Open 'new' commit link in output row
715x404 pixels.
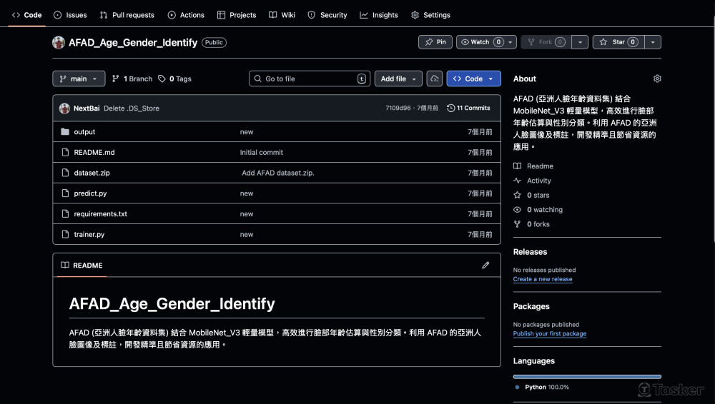point(247,131)
